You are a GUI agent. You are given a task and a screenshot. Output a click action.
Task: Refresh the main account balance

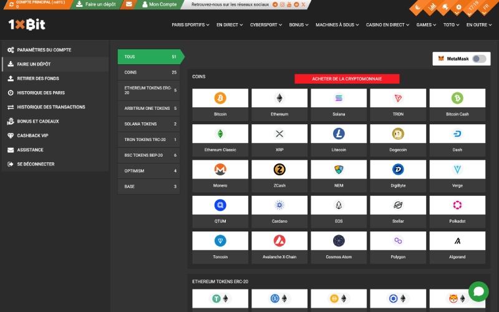coord(11,4)
